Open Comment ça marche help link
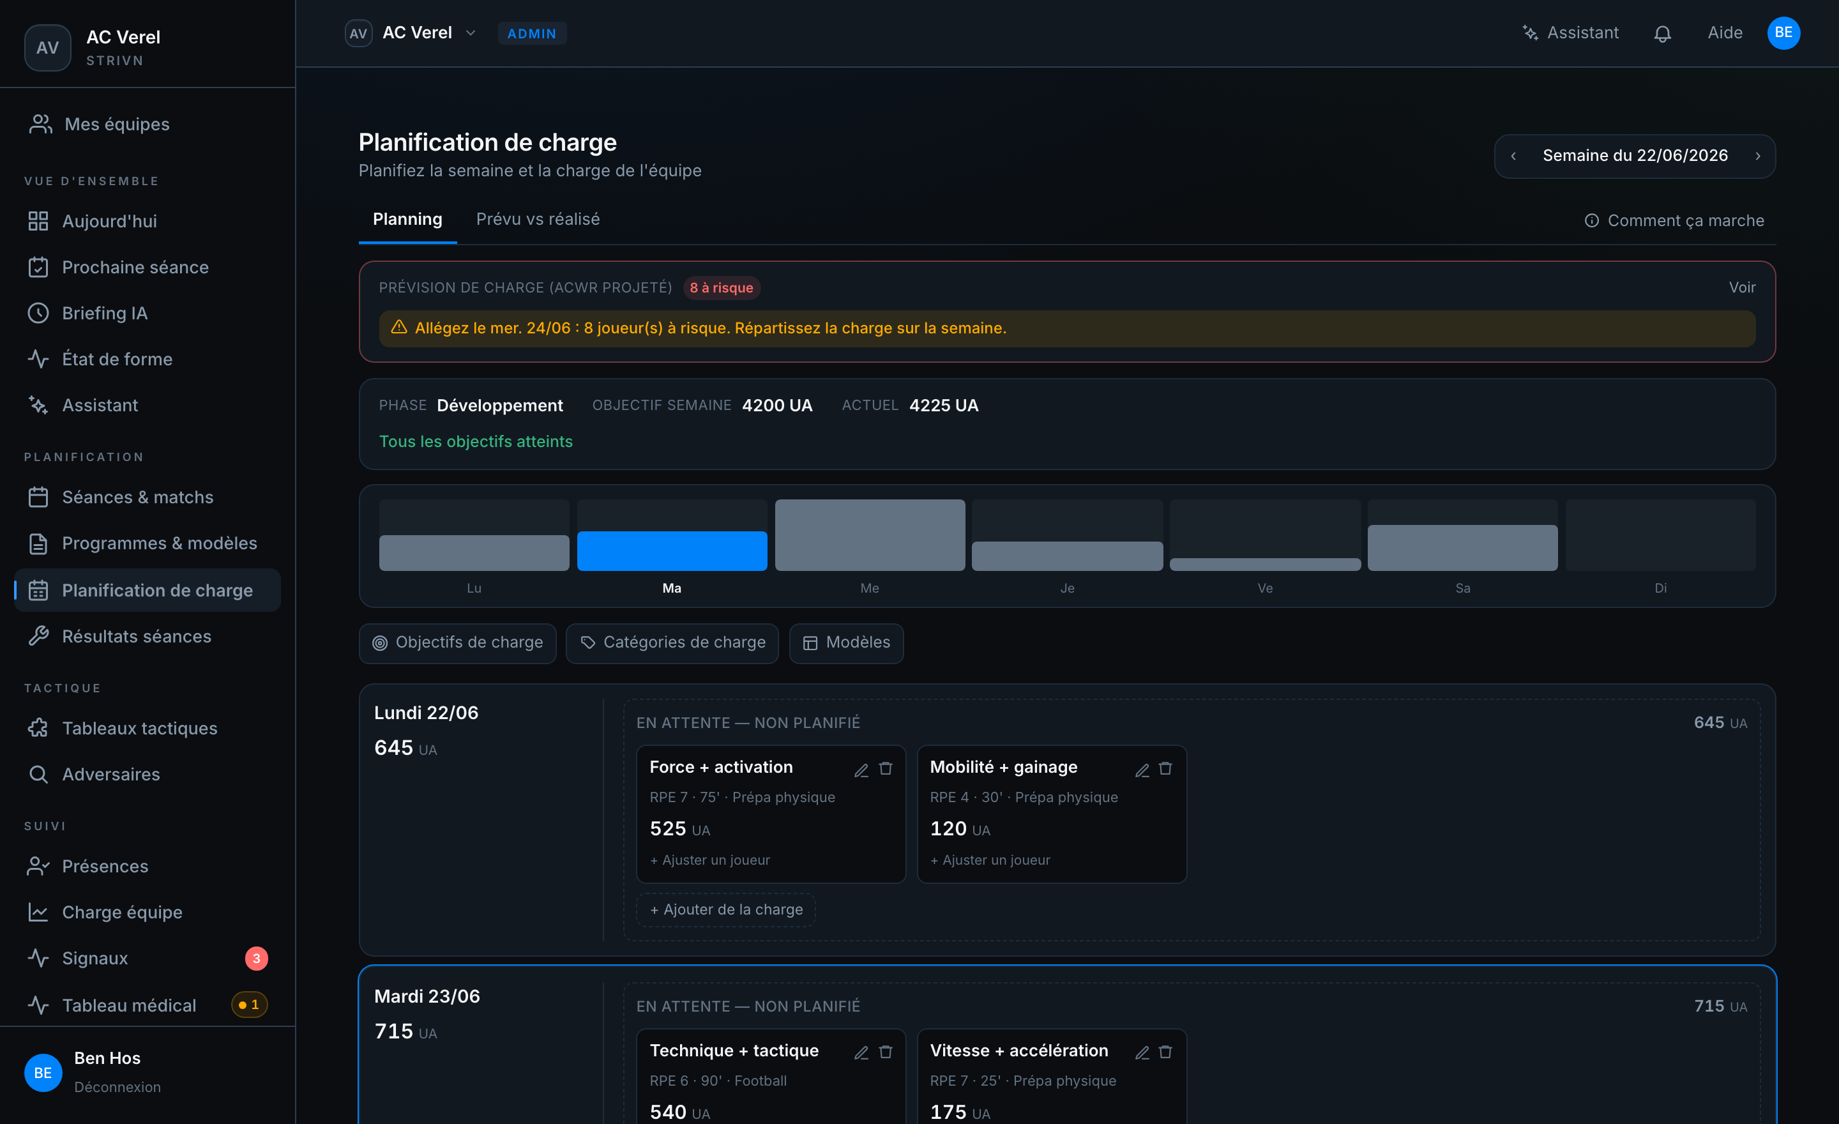This screenshot has height=1124, width=1839. (1674, 221)
